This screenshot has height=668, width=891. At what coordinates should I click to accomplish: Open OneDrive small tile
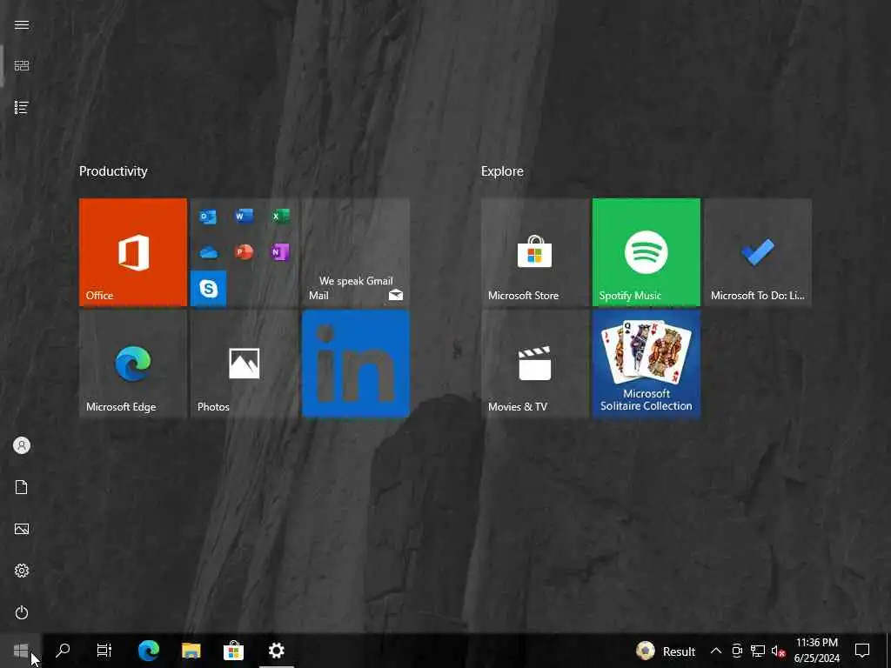coord(208,252)
